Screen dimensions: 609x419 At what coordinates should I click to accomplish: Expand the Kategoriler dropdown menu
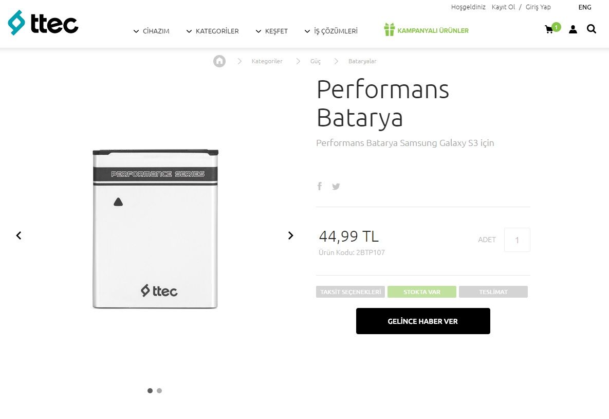pyautogui.click(x=212, y=31)
